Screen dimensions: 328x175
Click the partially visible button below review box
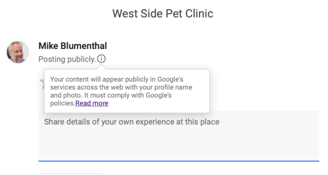pyautogui.click(x=71, y=174)
